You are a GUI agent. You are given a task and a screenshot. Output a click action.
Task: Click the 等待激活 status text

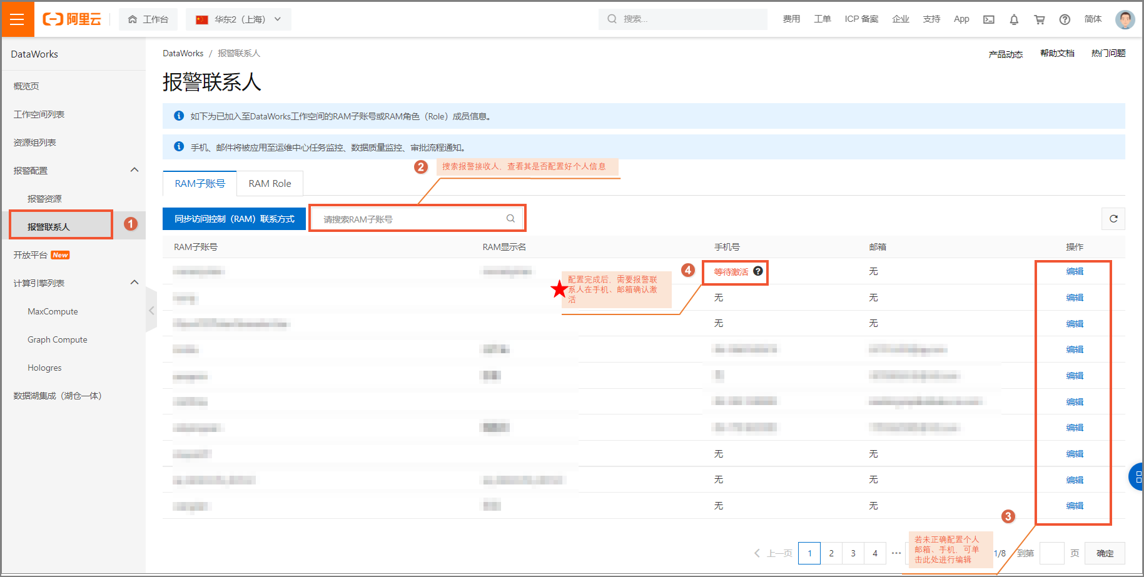pyautogui.click(x=731, y=271)
